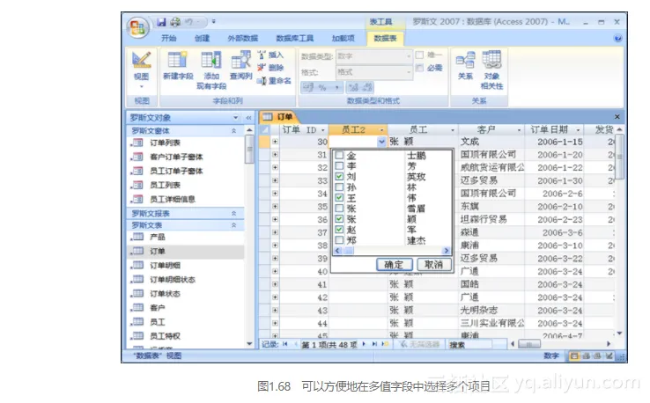The height and width of the screenshot is (403, 650).
Task: Click 插入 insert column
Action: [x=270, y=55]
